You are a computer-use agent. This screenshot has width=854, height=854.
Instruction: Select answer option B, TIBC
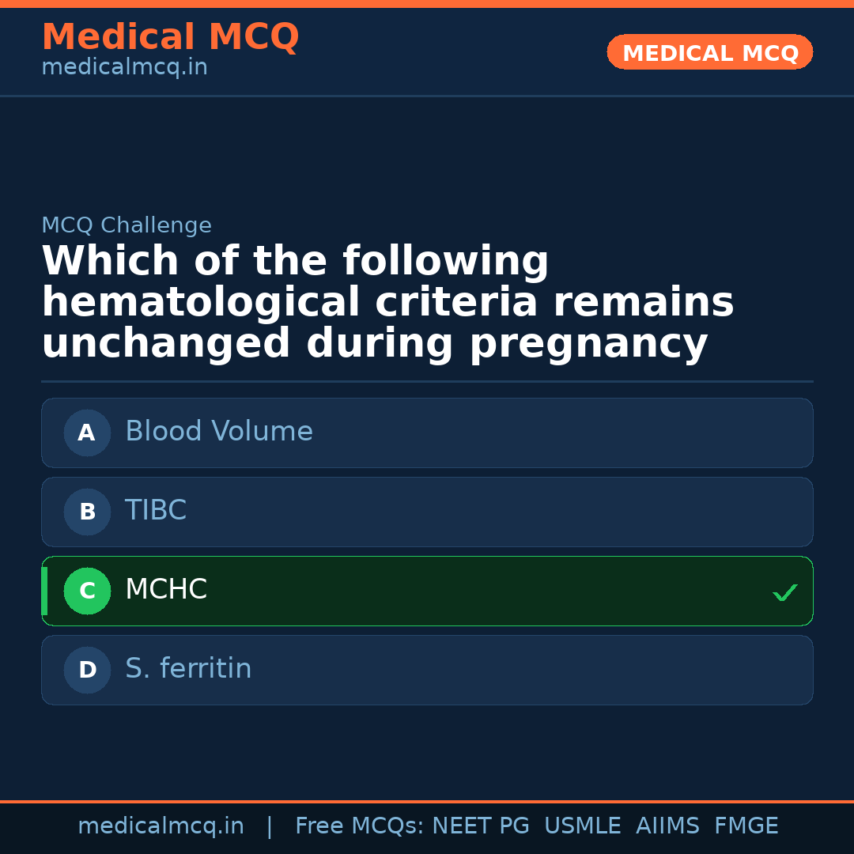tap(427, 512)
